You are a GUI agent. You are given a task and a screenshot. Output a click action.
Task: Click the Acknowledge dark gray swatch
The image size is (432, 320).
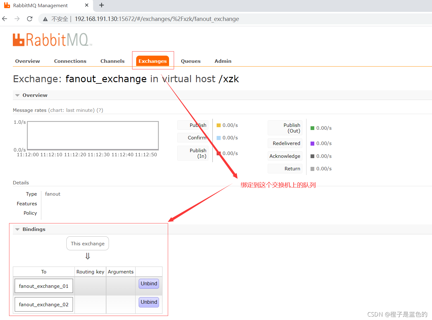pyautogui.click(x=312, y=156)
